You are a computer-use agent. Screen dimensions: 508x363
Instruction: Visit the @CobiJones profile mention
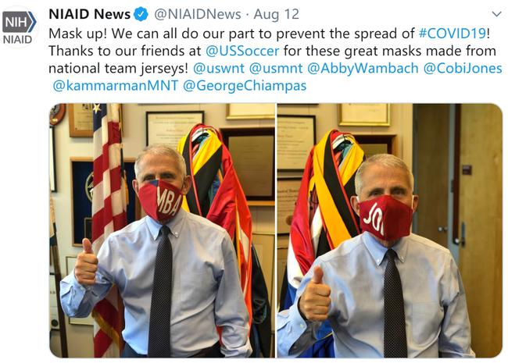point(463,68)
